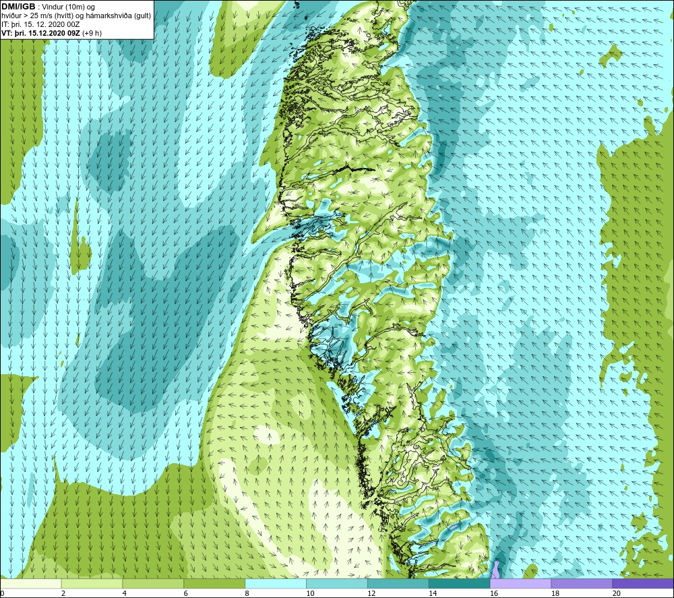Click the 8–10 m/s light cyan legend swatch
The width and height of the screenshot is (674, 598).
pyautogui.click(x=276, y=583)
